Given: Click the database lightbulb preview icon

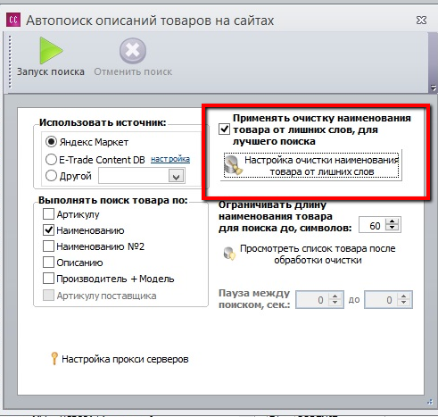Looking at the screenshot, I should tap(229, 254).
